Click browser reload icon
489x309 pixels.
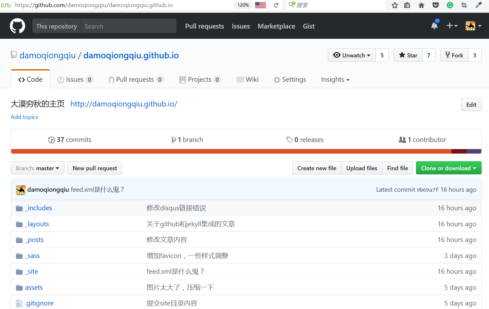pos(276,5)
